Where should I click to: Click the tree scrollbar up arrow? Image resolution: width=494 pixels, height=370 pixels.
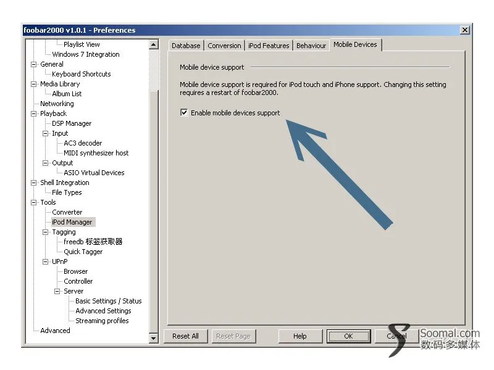click(x=153, y=44)
